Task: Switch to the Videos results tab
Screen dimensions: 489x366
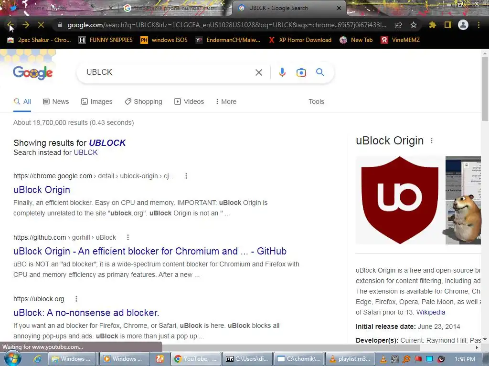Action: [x=189, y=102]
